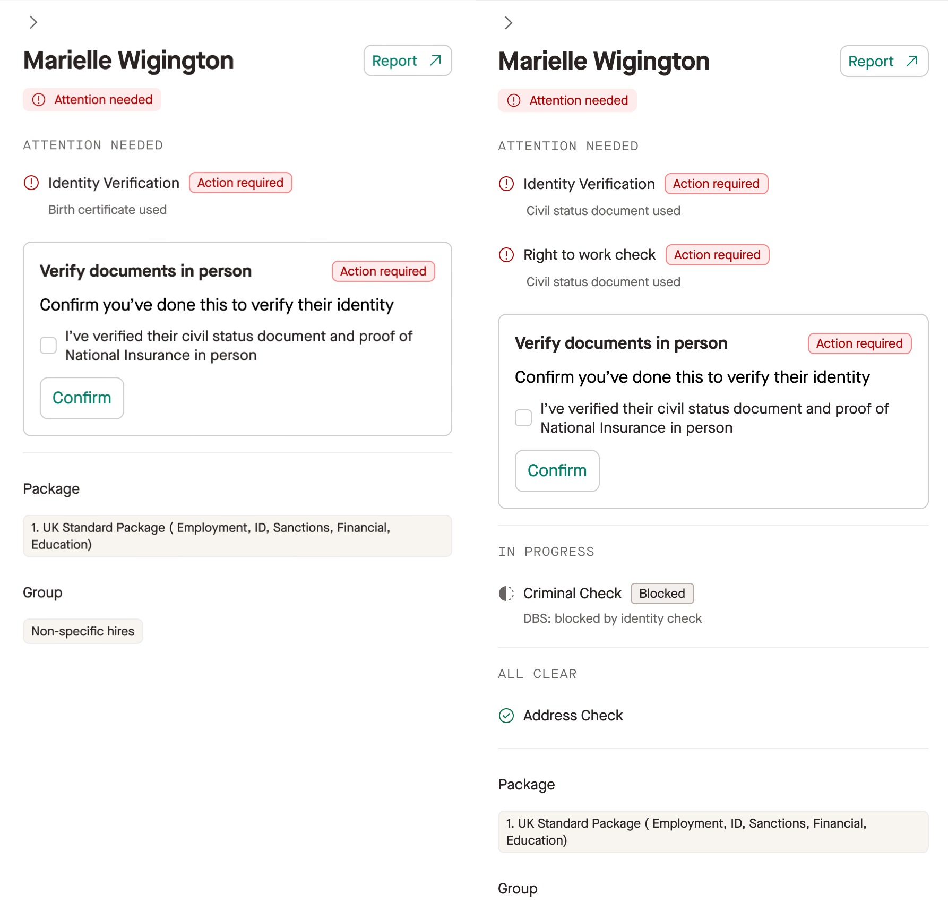Click Action required badge next to Right to work
Image resolution: width=948 pixels, height=911 pixels.
click(717, 255)
